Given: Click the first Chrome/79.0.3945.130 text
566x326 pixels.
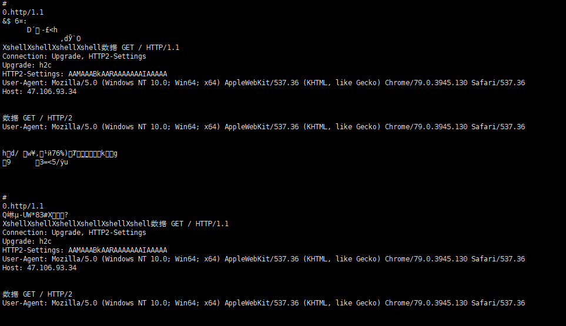Looking at the screenshot, I should coord(426,83).
